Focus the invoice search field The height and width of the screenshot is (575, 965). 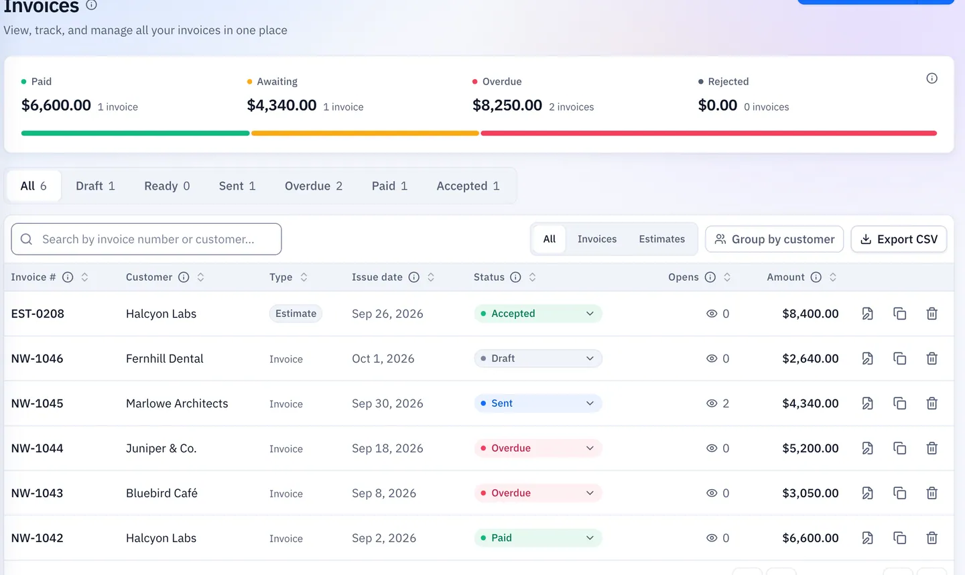146,239
